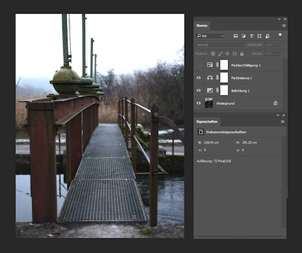Click Hintergrund layer lock icon
This screenshot has width=302, height=253.
[x=275, y=103]
